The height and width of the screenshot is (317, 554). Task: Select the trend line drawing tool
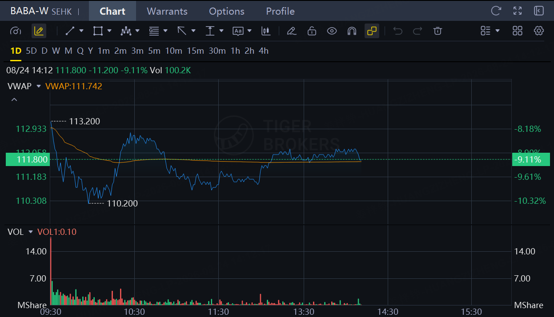pyautogui.click(x=70, y=31)
